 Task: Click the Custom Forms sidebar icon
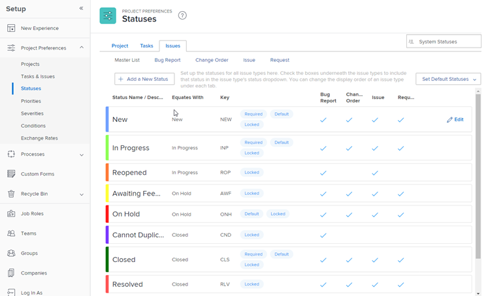(x=11, y=174)
